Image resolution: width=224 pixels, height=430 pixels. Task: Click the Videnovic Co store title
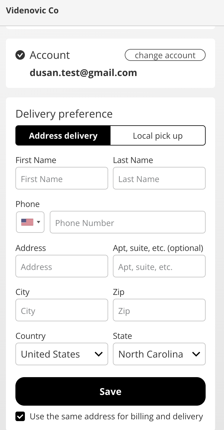pyautogui.click(x=32, y=10)
